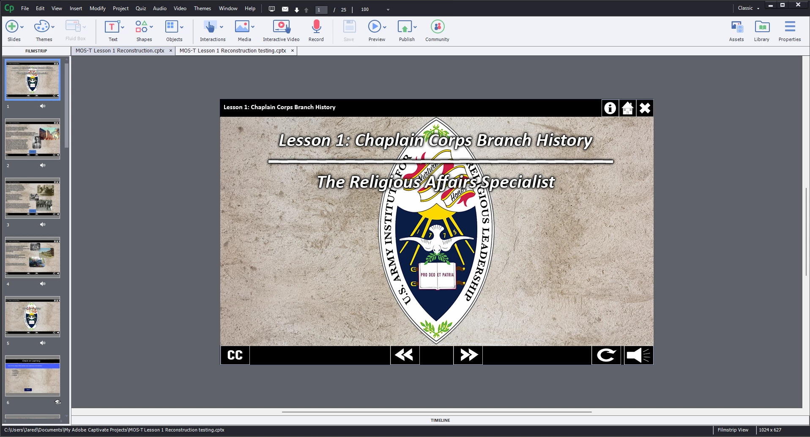810x437 pixels.
Task: Open the Interactions icon
Action: [210, 27]
